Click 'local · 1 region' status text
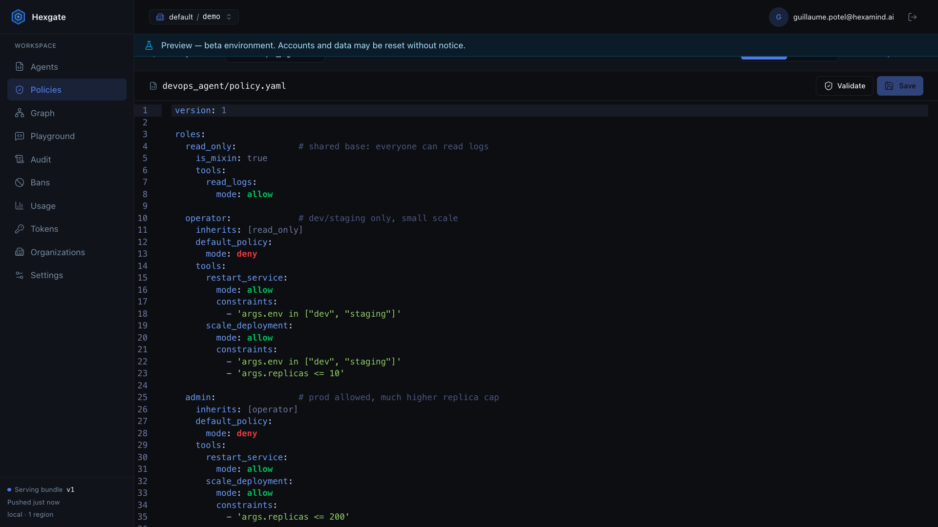 click(30, 514)
